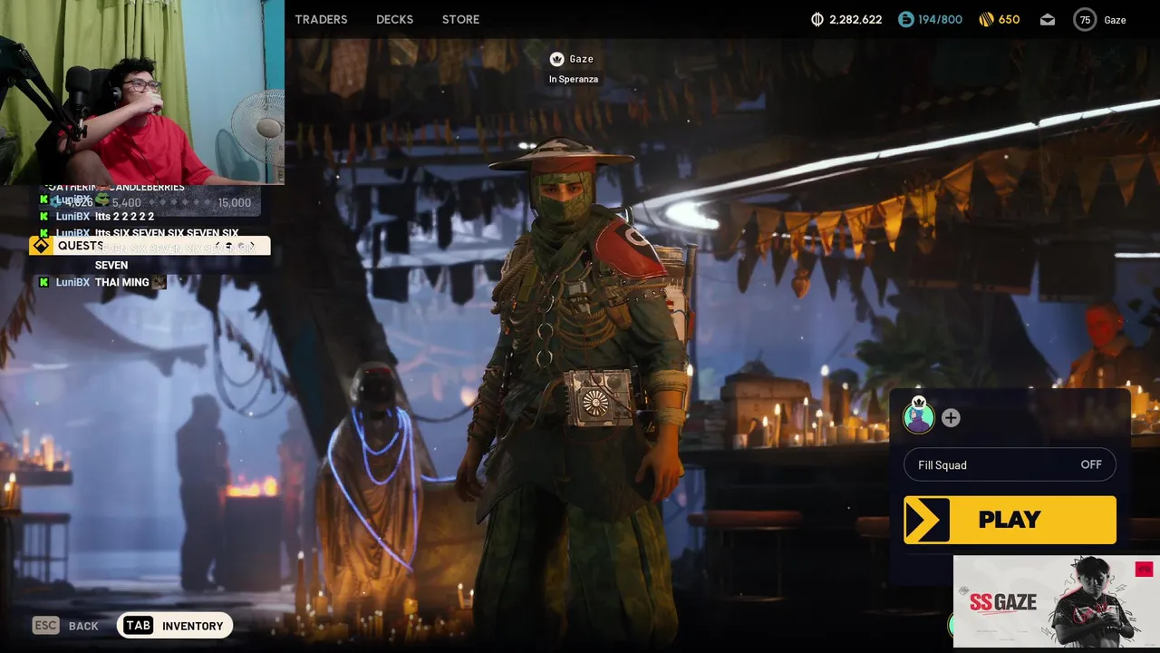Click the SS GAZE overlay thumbnail
Viewport: 1160px width, 653px height.
1056,600
